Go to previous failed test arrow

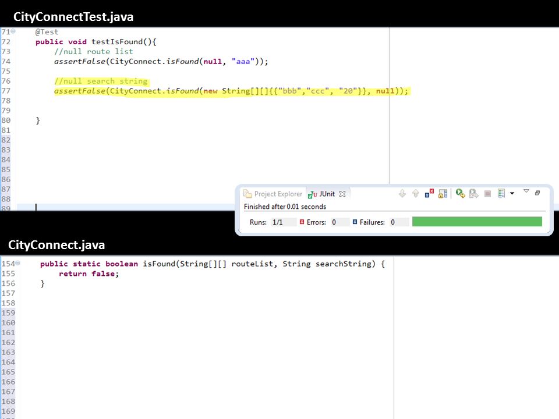(x=416, y=193)
